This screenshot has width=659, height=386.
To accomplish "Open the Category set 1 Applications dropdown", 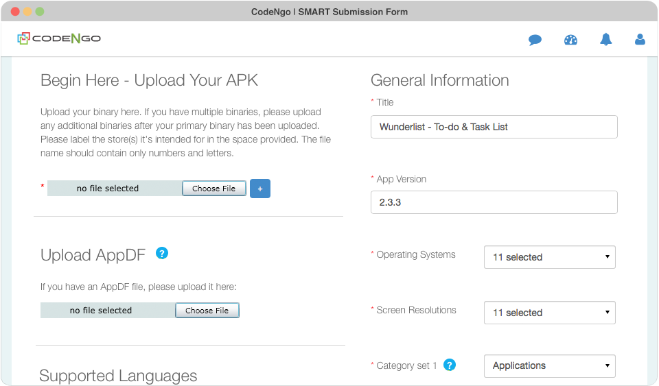I will coord(550,366).
